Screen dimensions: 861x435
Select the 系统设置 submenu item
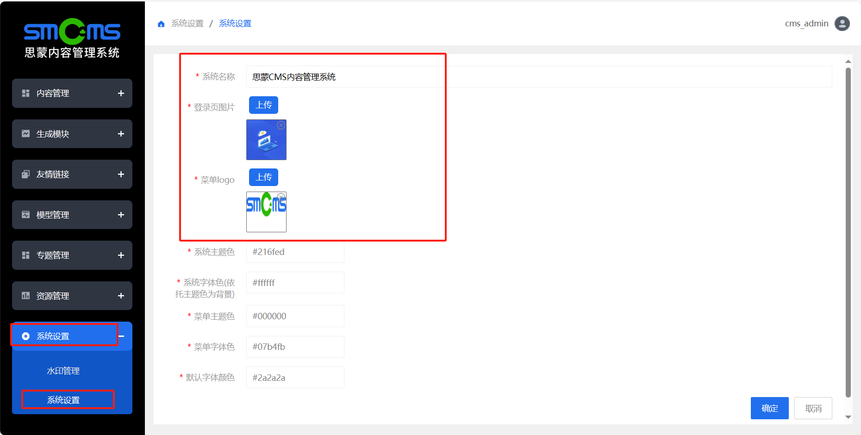(x=63, y=400)
